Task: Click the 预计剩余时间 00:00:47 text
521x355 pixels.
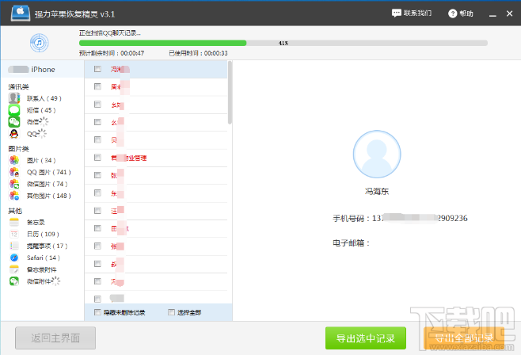Action: tap(112, 53)
